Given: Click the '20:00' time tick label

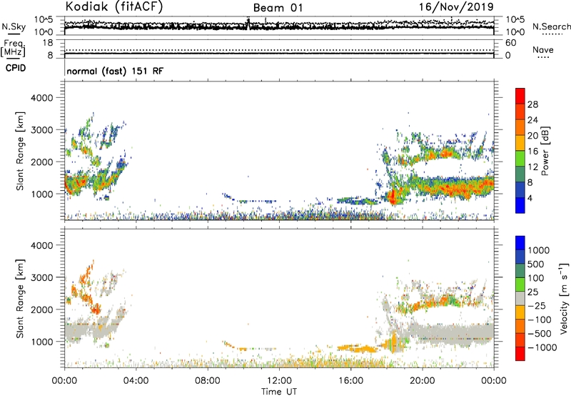Looking at the screenshot, I should tap(423, 381).
